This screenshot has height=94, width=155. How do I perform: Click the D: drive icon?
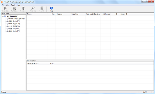(x=7, y=21)
